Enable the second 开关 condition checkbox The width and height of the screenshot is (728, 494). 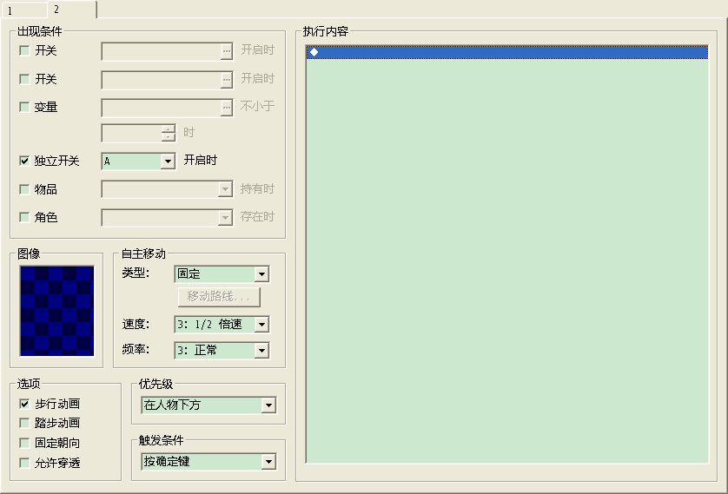[x=24, y=79]
